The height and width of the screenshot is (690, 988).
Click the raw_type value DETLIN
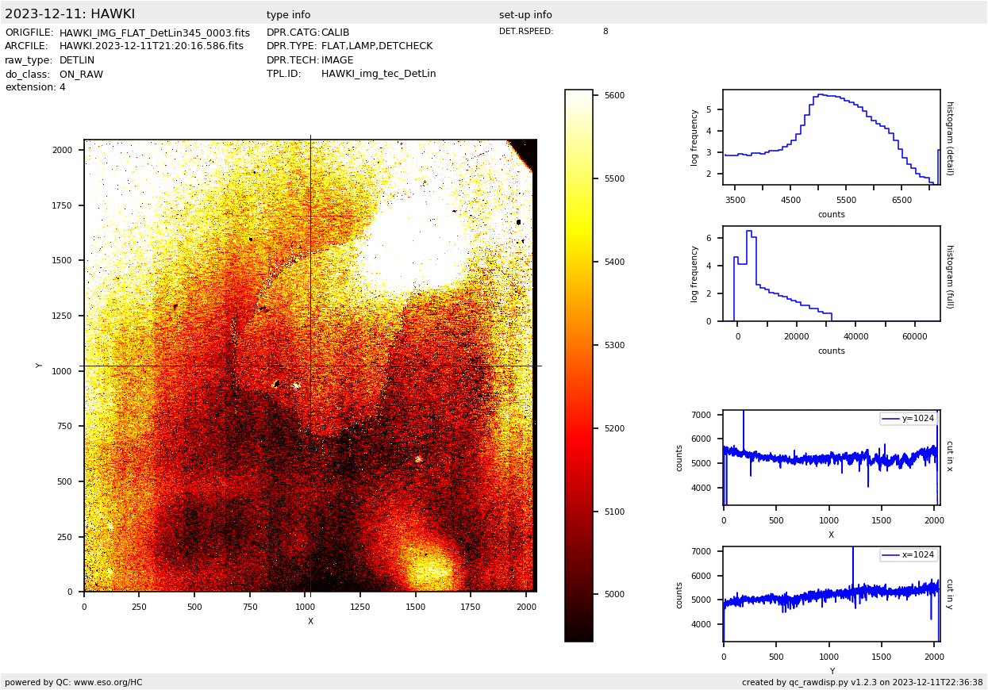click(x=76, y=60)
